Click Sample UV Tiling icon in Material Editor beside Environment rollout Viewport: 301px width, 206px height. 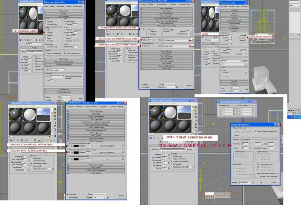(55, 119)
